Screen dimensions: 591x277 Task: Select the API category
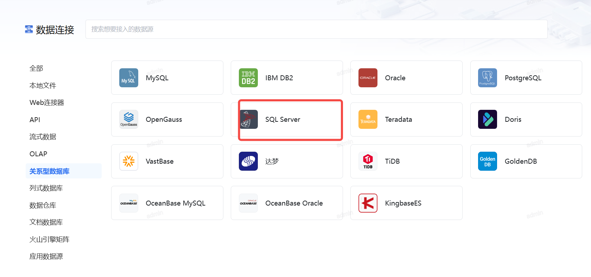click(x=35, y=120)
